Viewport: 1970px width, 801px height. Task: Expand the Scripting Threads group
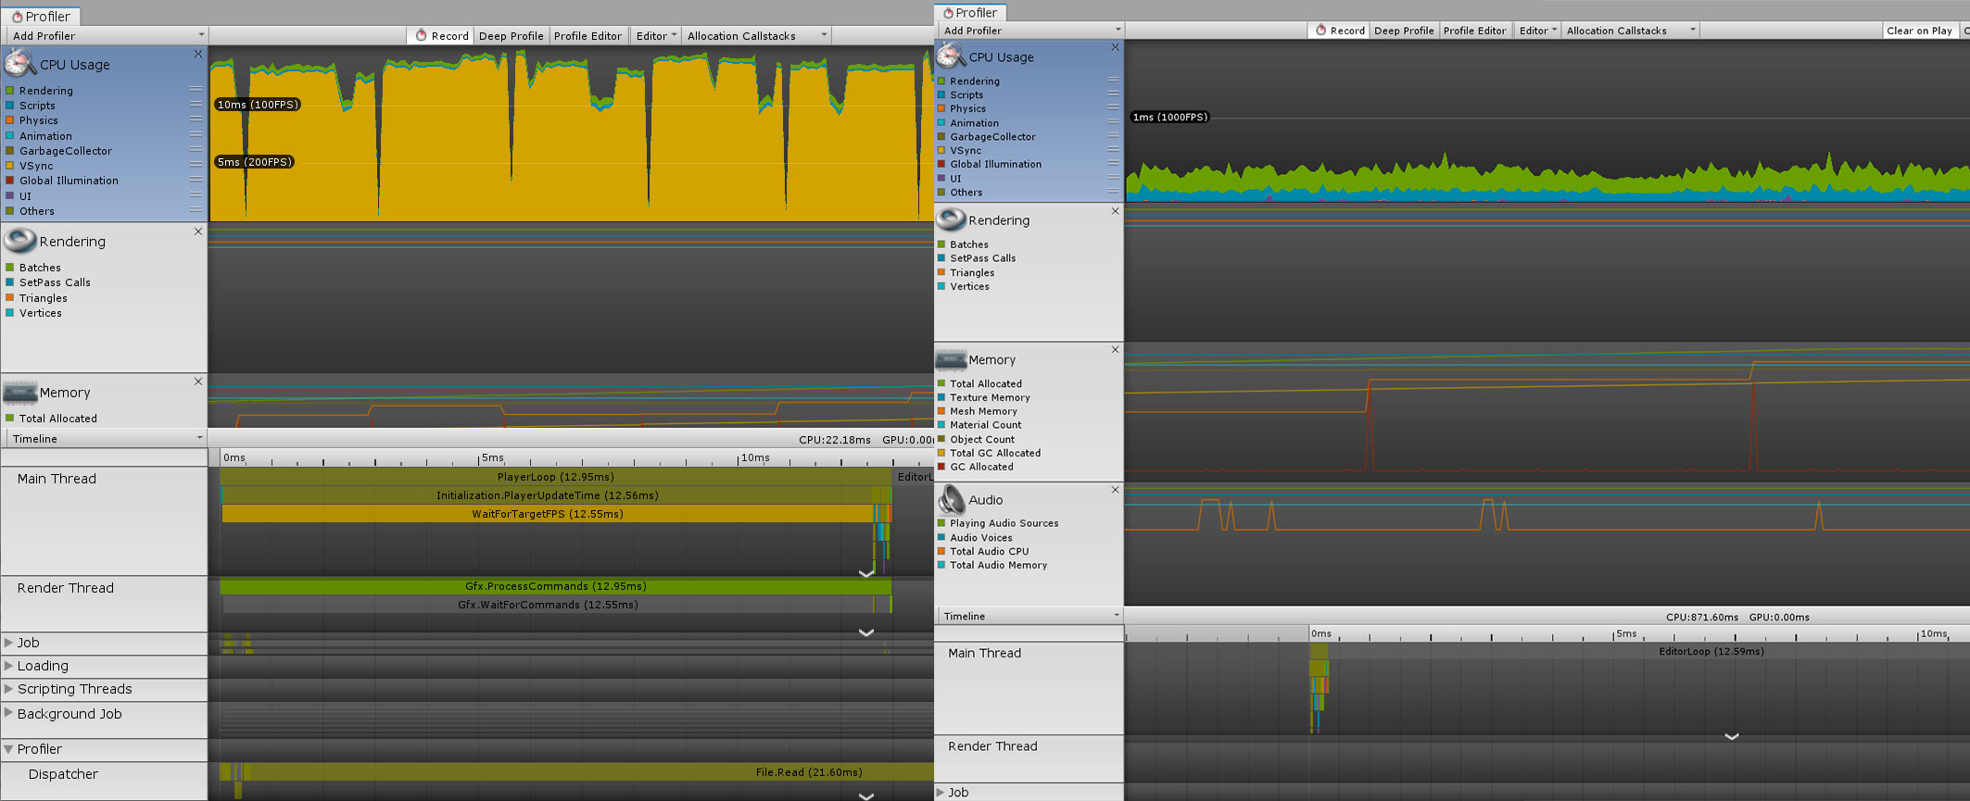pos(8,688)
